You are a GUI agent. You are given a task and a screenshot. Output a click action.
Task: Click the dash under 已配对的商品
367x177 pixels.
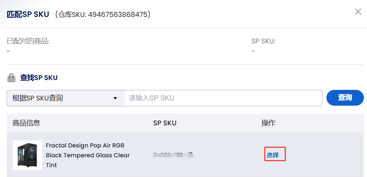click(9, 51)
